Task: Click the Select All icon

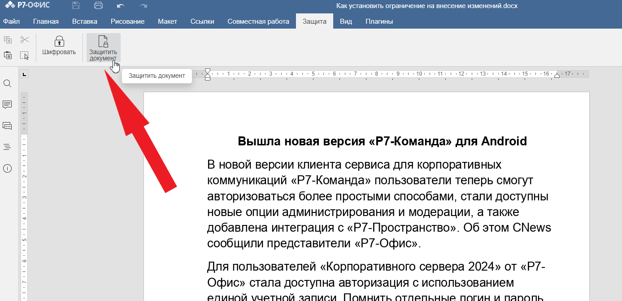Action: pyautogui.click(x=24, y=55)
